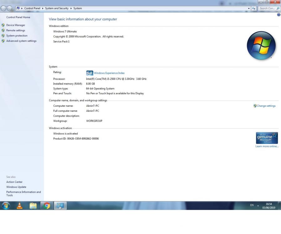Click the processor value Intel Core i5-2500
This screenshot has height=234, width=281.
(x=116, y=79)
